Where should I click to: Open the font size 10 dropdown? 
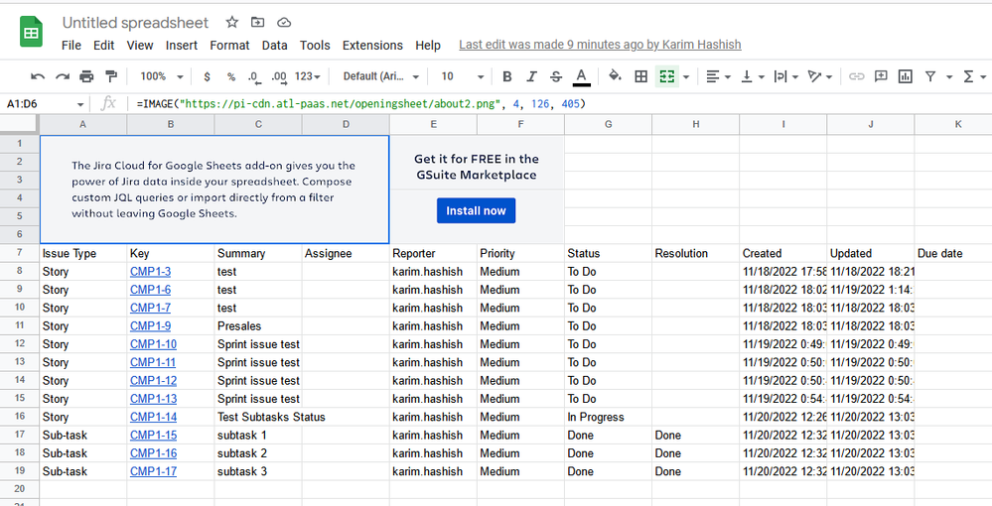(x=462, y=76)
